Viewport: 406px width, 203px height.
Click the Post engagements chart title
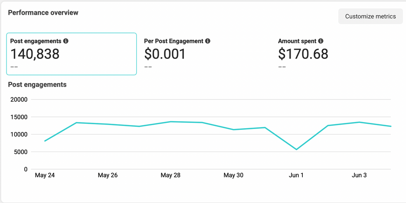coord(37,84)
